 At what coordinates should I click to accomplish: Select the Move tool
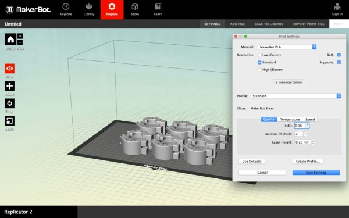pyautogui.click(x=9, y=86)
